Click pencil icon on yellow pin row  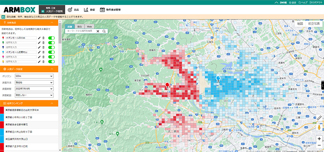coord(39,62)
